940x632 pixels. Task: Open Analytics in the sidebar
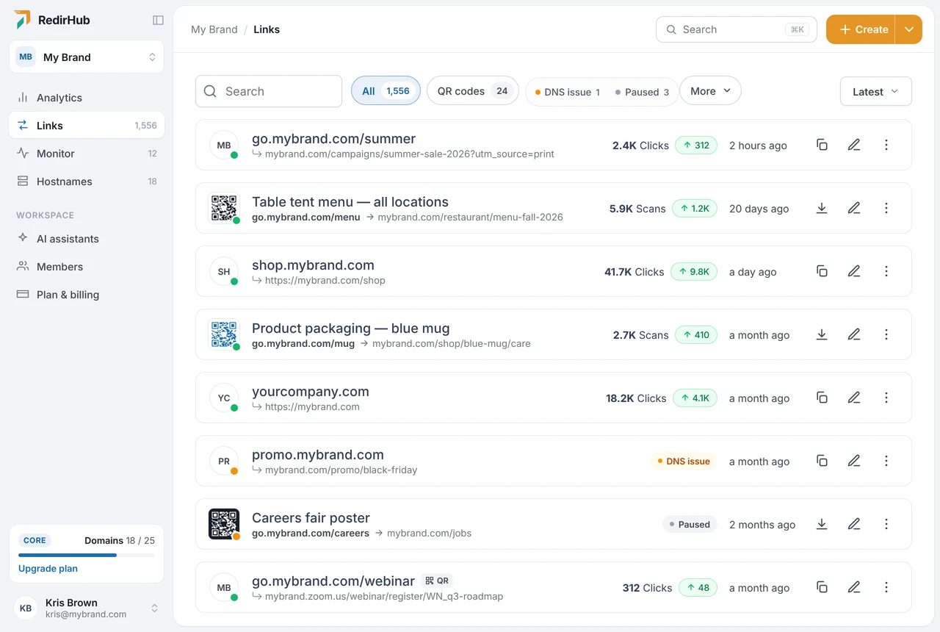[x=87, y=97]
